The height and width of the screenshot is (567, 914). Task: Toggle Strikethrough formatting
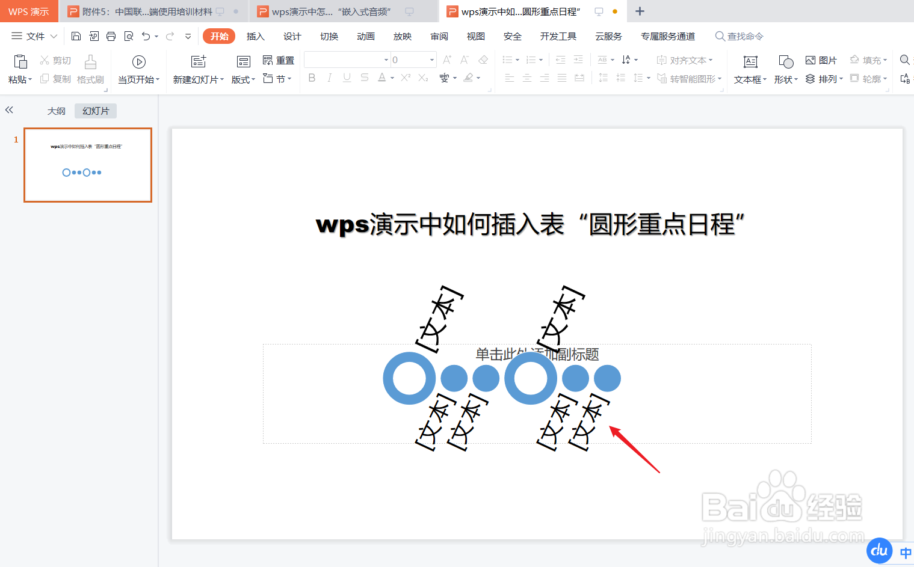click(x=365, y=78)
